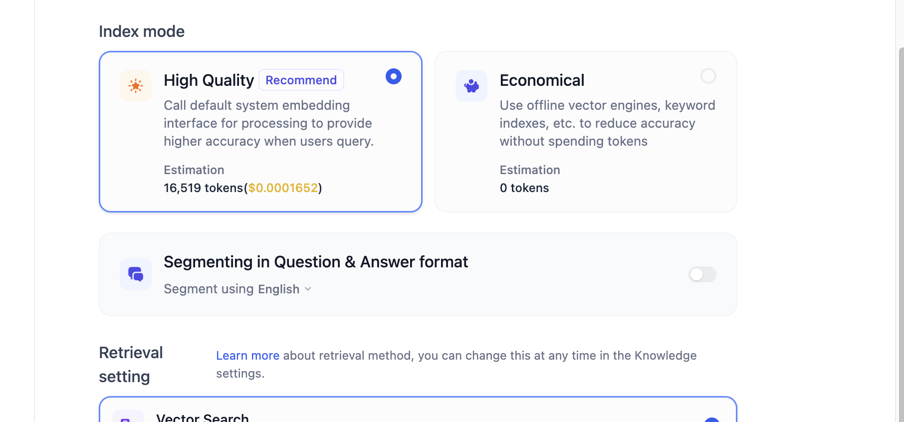Click the Vector Search retrieval card
Viewport: 904px width, 422px height.
[418, 410]
